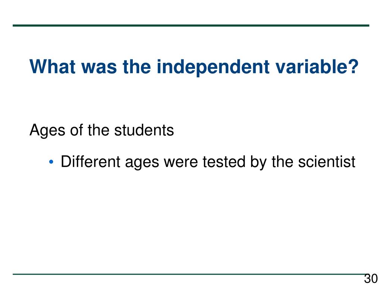Screen dimensions: 382x287
Task: Click the 'Ages of the students' text line
Action: [101, 130]
